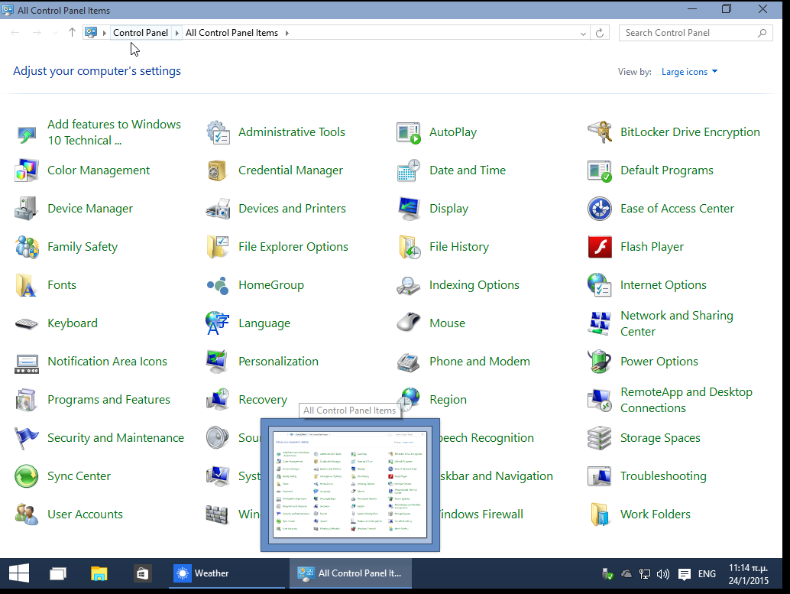Expand the arrow before Control Panel breadcrumb
This screenshot has width=790, height=594.
pyautogui.click(x=105, y=34)
